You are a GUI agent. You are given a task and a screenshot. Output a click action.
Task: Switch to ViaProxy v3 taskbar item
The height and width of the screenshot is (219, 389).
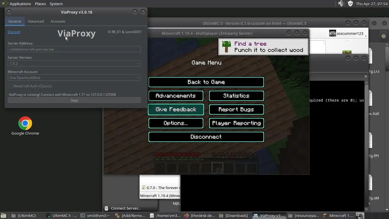coord(269,216)
